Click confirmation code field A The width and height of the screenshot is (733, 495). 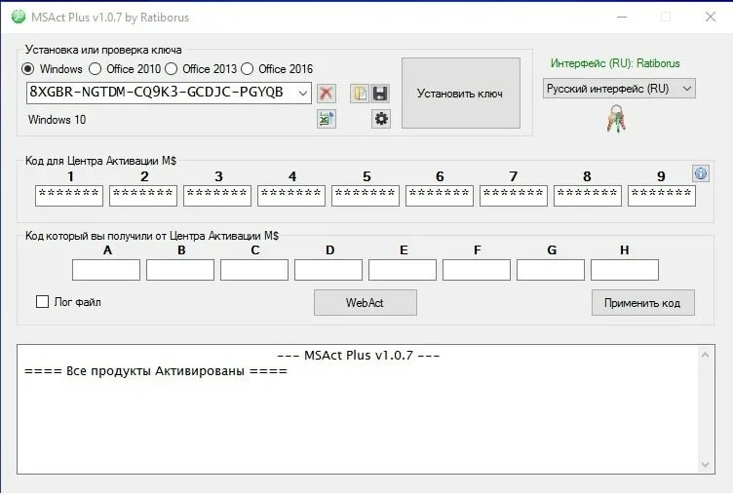coord(106,270)
